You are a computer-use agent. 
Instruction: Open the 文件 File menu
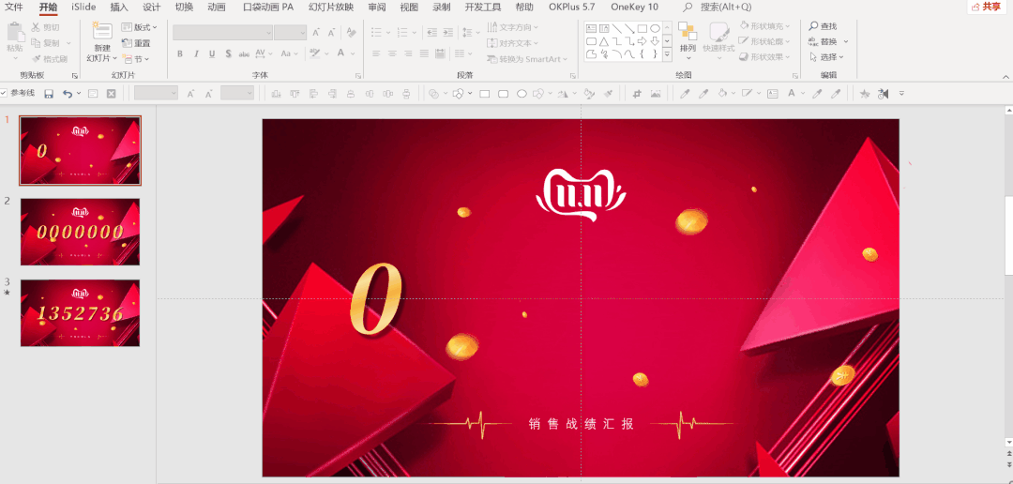point(14,8)
